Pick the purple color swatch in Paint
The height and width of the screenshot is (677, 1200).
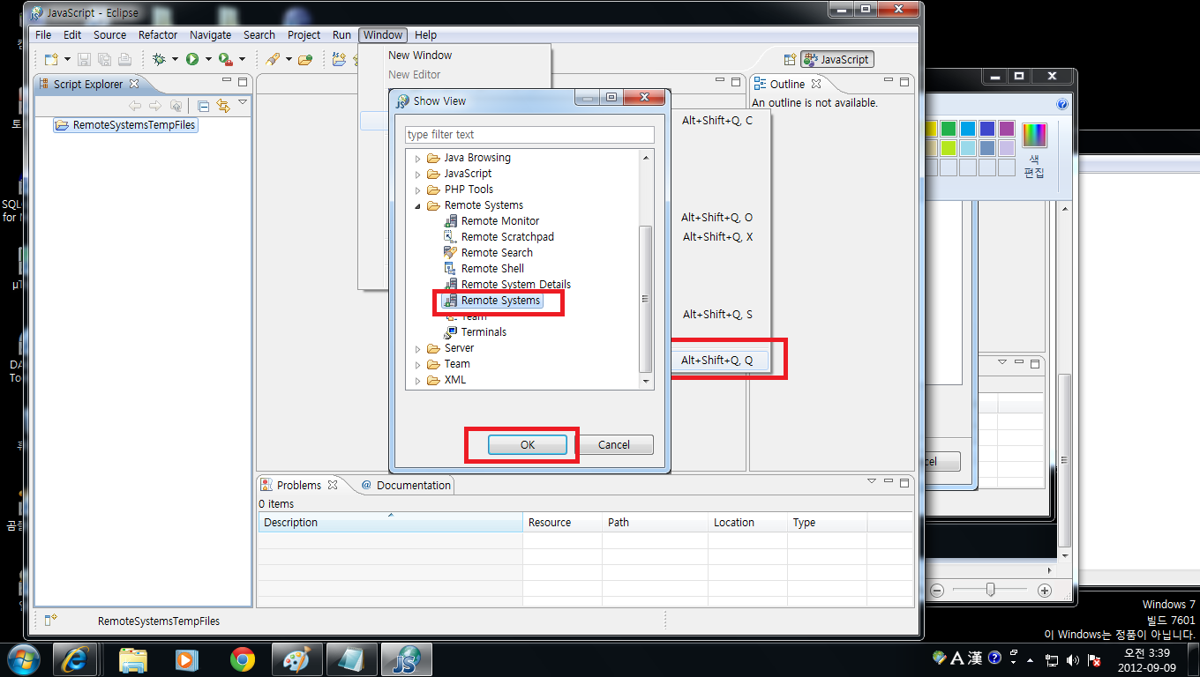pyautogui.click(x=1007, y=129)
